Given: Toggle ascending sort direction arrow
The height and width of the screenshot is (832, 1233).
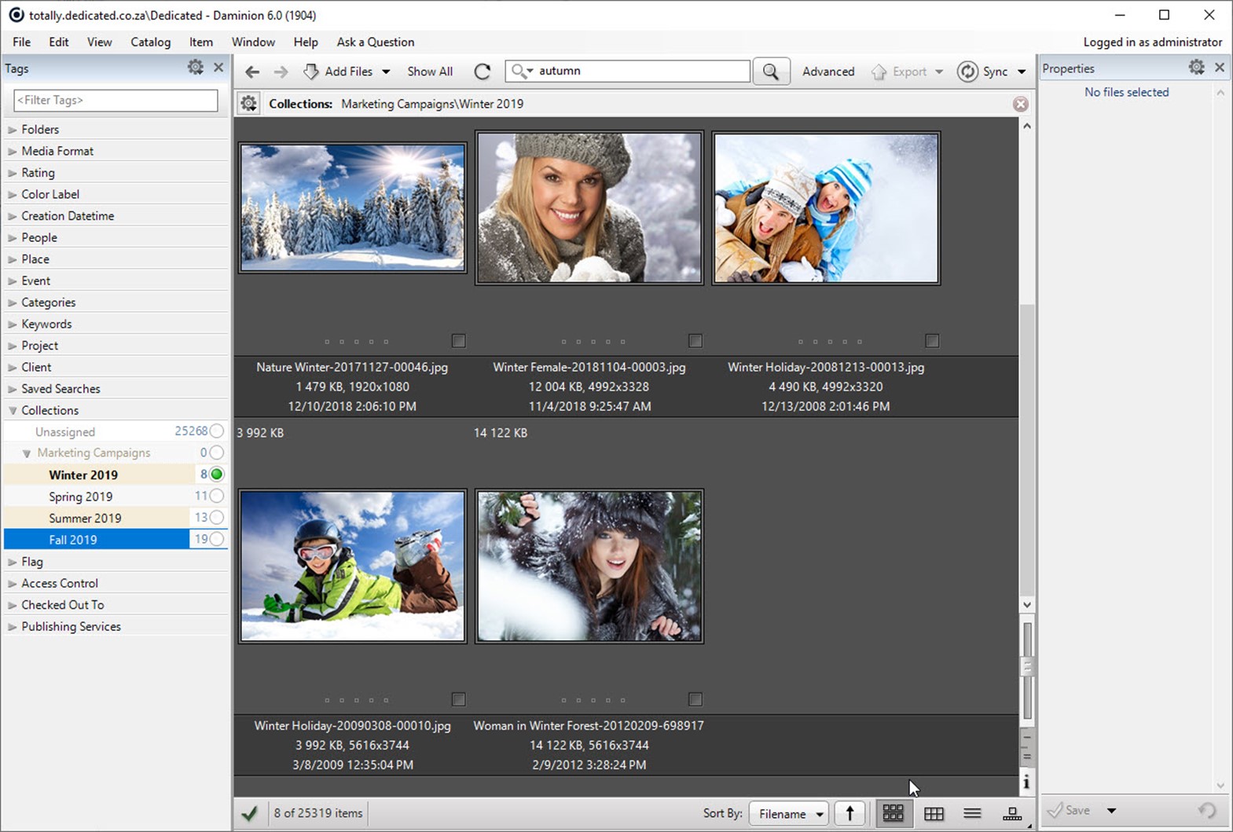Looking at the screenshot, I should point(850,813).
